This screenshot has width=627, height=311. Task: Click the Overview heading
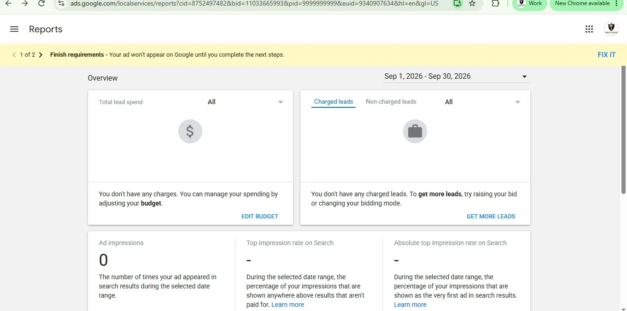[103, 78]
